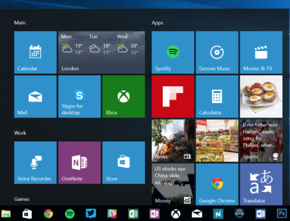
Task: Open the green N app in taskbar
Action: coord(218,214)
